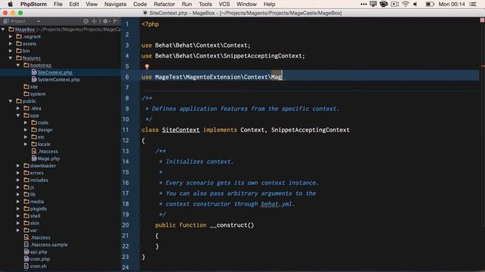
Task: Open the Apple menu
Action: click(x=10, y=4)
